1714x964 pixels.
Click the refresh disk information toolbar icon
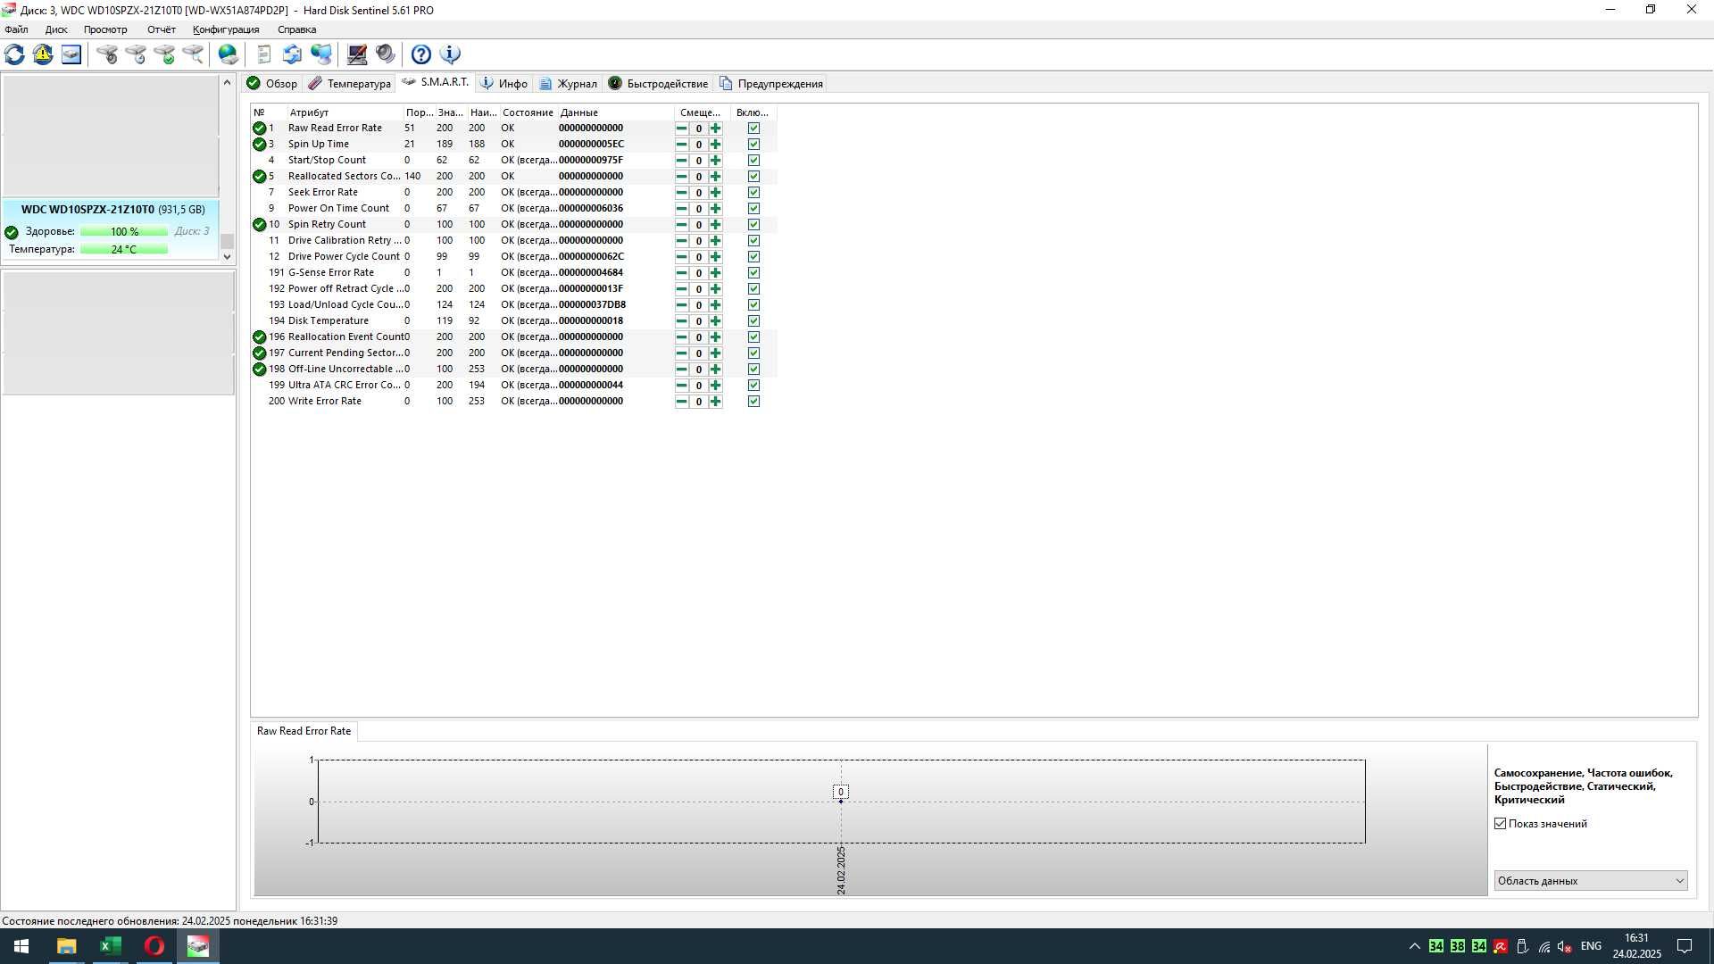pyautogui.click(x=15, y=54)
